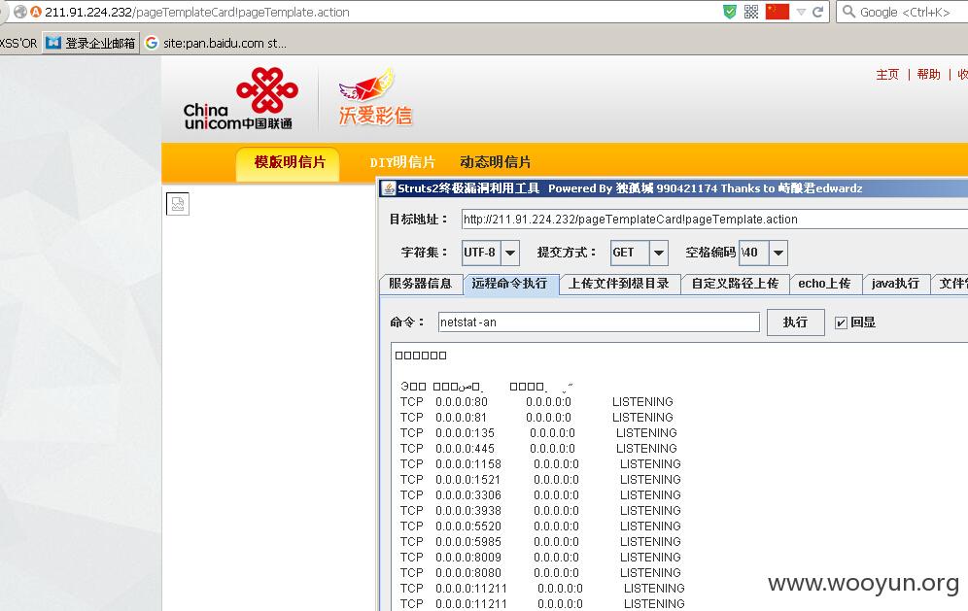Image resolution: width=968 pixels, height=611 pixels.
Task: Open the 自定义路径上传 tab
Action: tap(735, 284)
